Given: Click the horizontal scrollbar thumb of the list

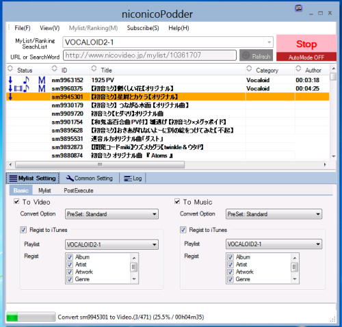Looking at the screenshot, I should [100, 164].
